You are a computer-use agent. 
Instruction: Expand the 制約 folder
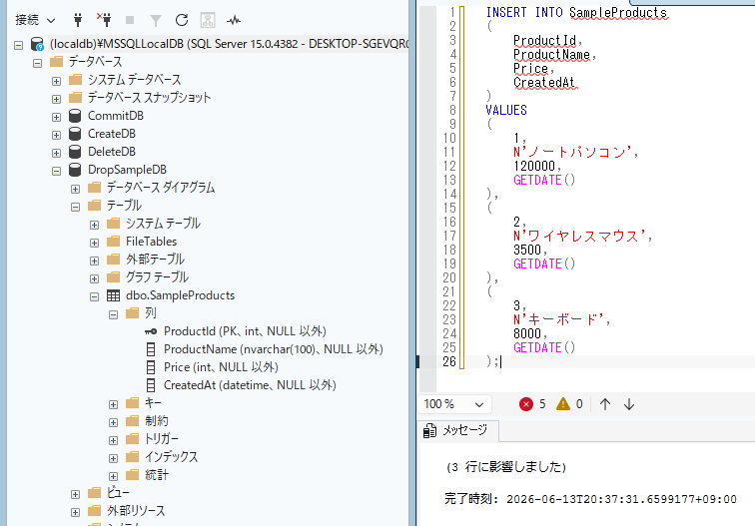[x=113, y=422]
